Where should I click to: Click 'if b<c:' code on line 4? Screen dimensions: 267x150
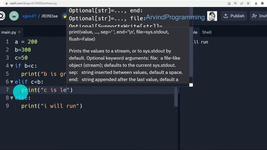click(26, 66)
